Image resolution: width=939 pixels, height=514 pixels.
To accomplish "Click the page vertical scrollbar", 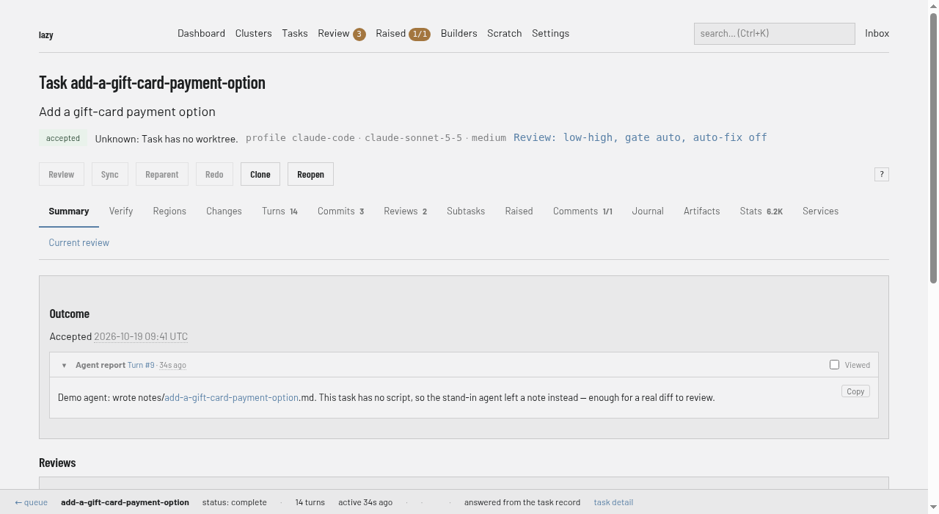I will click(x=933, y=257).
